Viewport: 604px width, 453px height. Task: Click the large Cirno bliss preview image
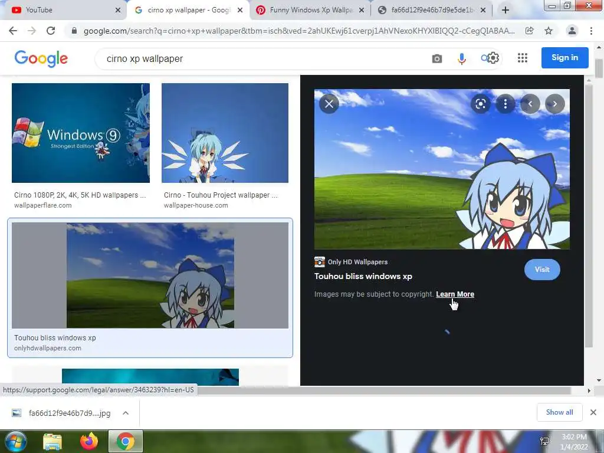click(x=442, y=169)
